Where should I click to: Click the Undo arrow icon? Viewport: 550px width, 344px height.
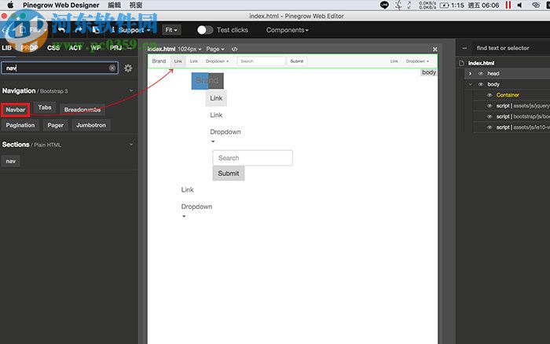(62, 30)
